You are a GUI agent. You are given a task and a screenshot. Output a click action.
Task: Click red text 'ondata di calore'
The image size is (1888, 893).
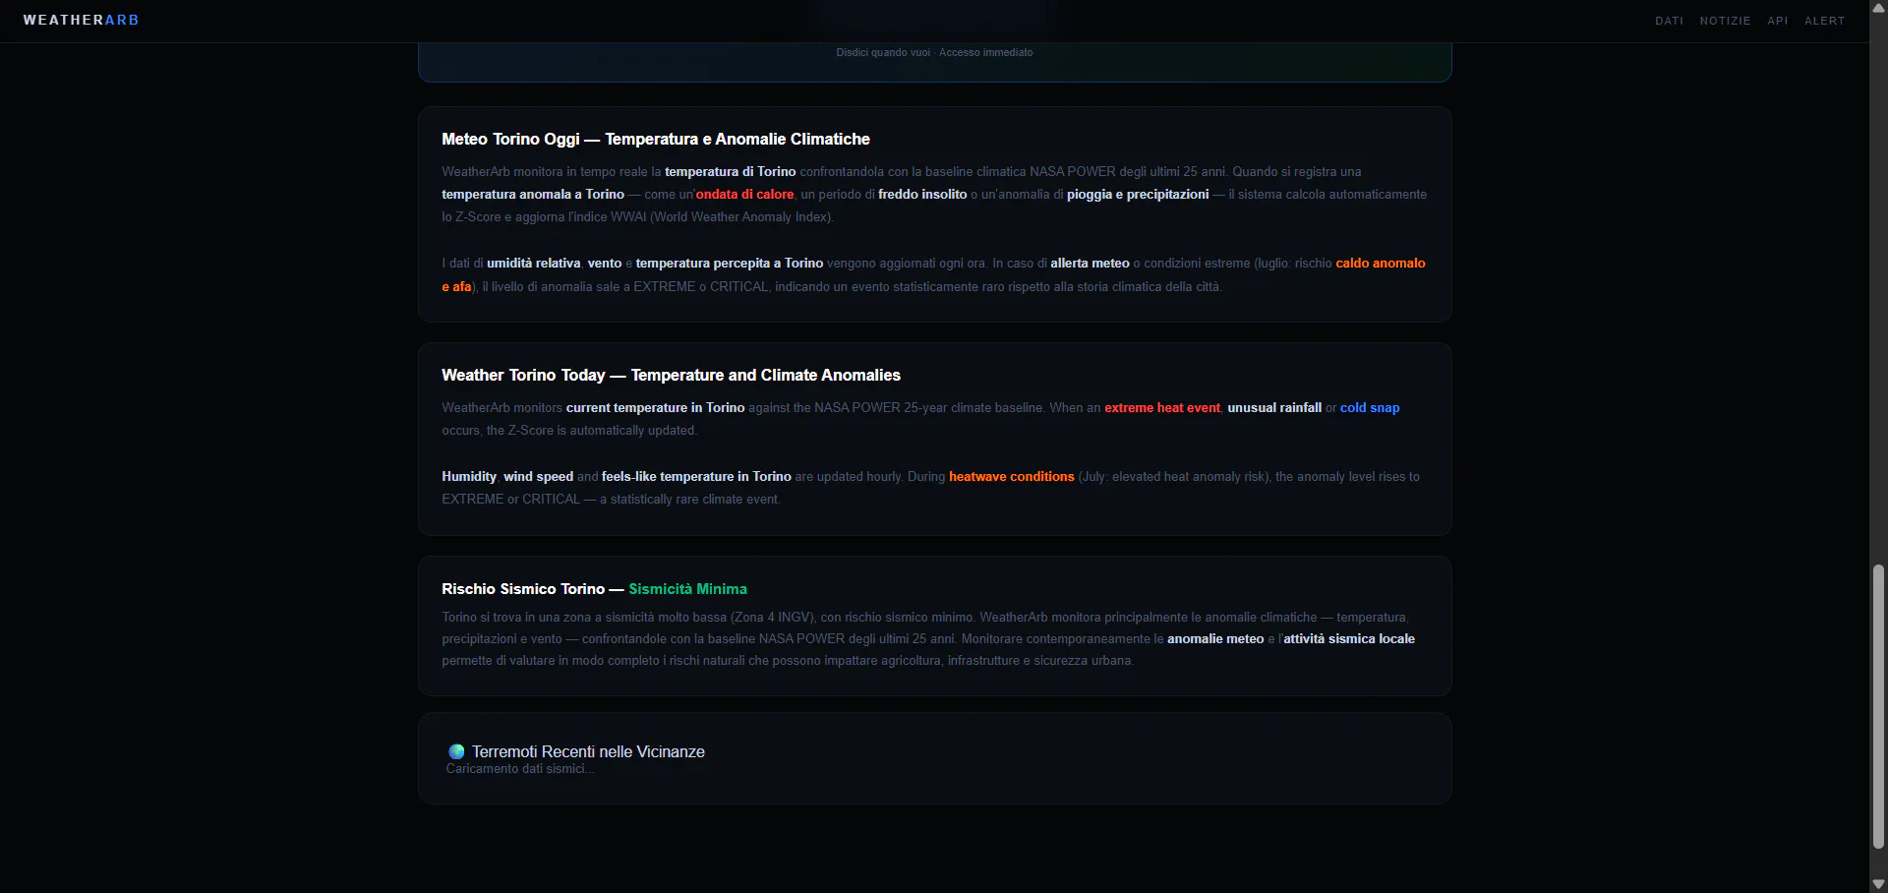coord(744,195)
